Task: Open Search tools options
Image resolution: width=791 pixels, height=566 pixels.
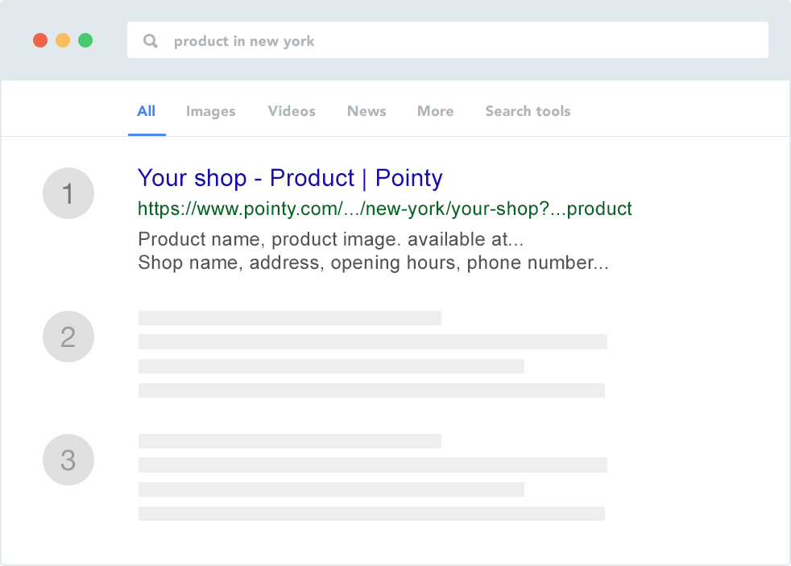Action: click(528, 111)
